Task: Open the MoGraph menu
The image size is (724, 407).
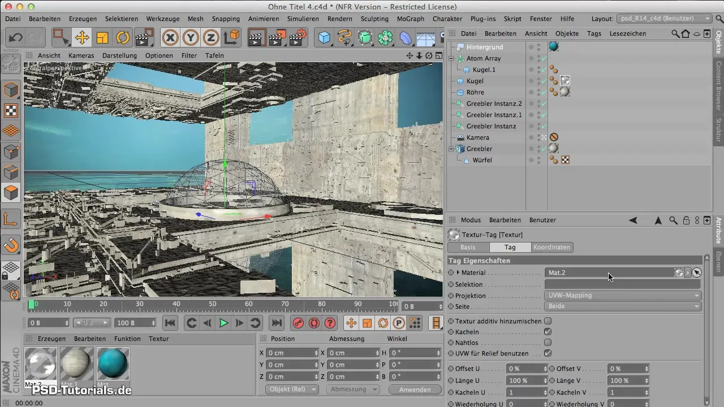Action: point(411,19)
